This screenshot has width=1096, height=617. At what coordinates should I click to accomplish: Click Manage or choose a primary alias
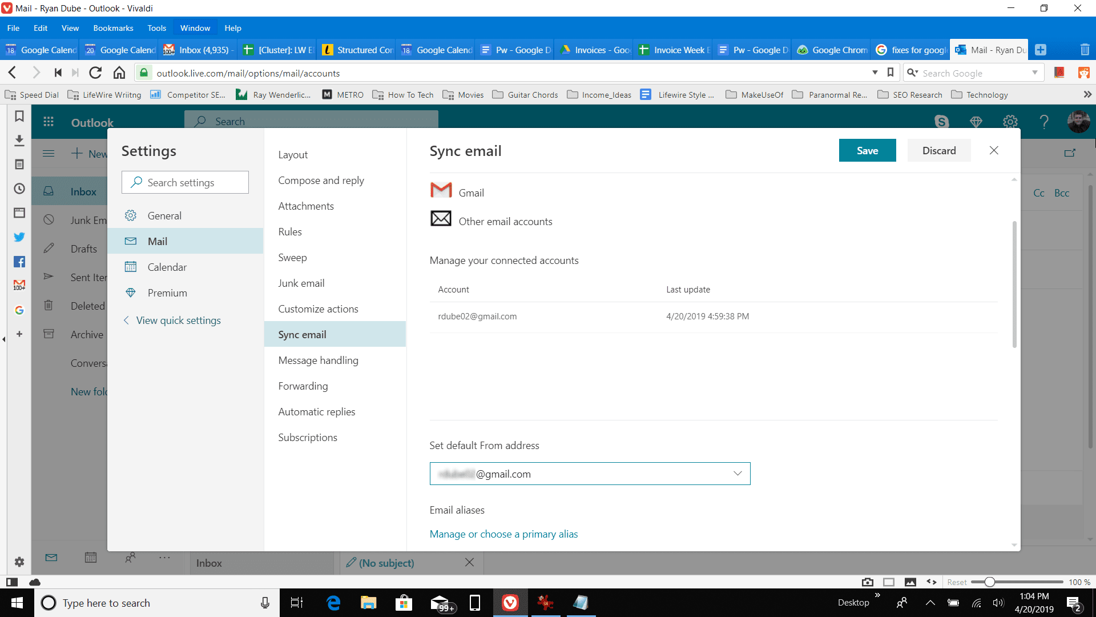point(503,534)
